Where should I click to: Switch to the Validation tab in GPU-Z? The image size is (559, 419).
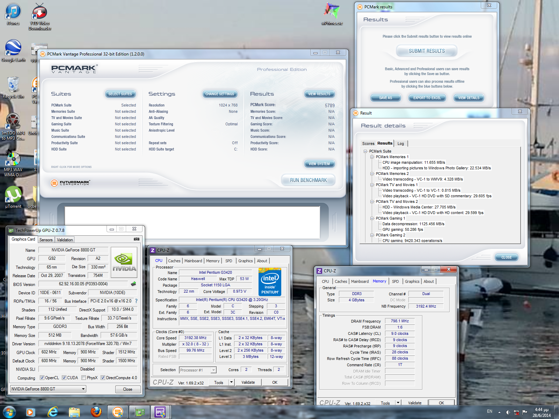(65, 240)
